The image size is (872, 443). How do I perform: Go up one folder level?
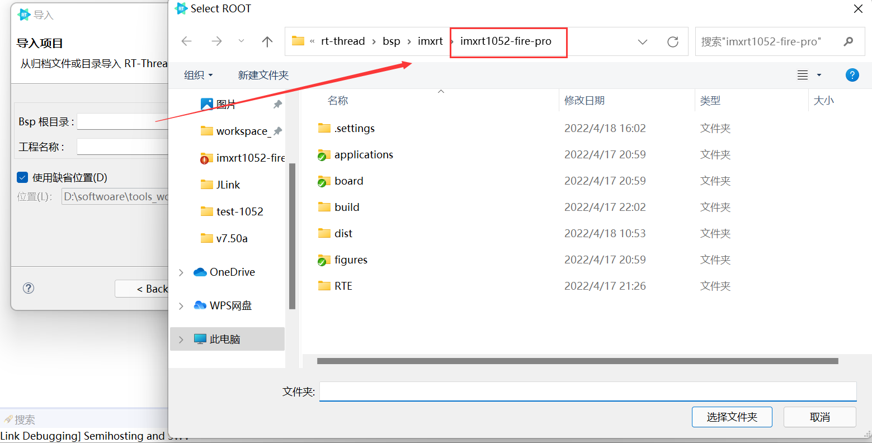pos(267,41)
